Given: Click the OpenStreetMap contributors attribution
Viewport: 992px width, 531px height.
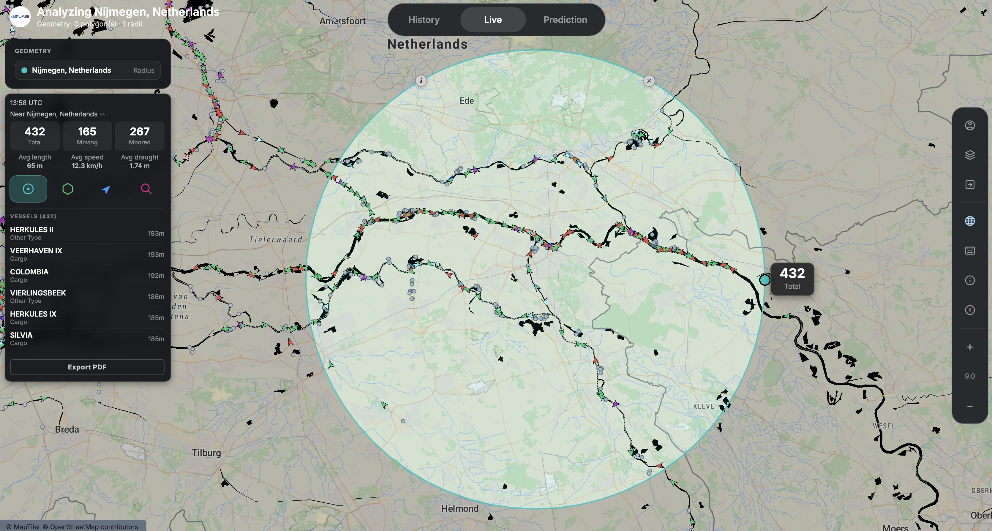Looking at the screenshot, I should [x=90, y=526].
